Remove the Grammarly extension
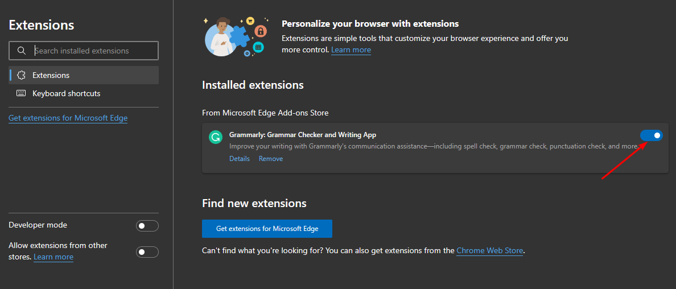This screenshot has height=289, width=676. pyautogui.click(x=271, y=159)
